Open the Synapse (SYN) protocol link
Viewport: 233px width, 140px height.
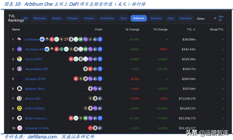pyautogui.click(x=35, y=79)
